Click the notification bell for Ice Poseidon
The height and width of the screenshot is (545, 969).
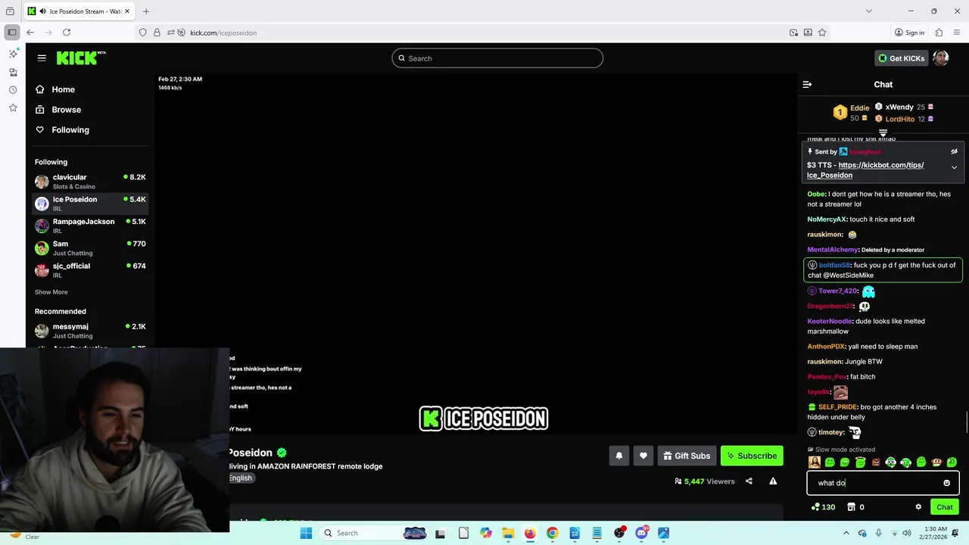coord(618,456)
